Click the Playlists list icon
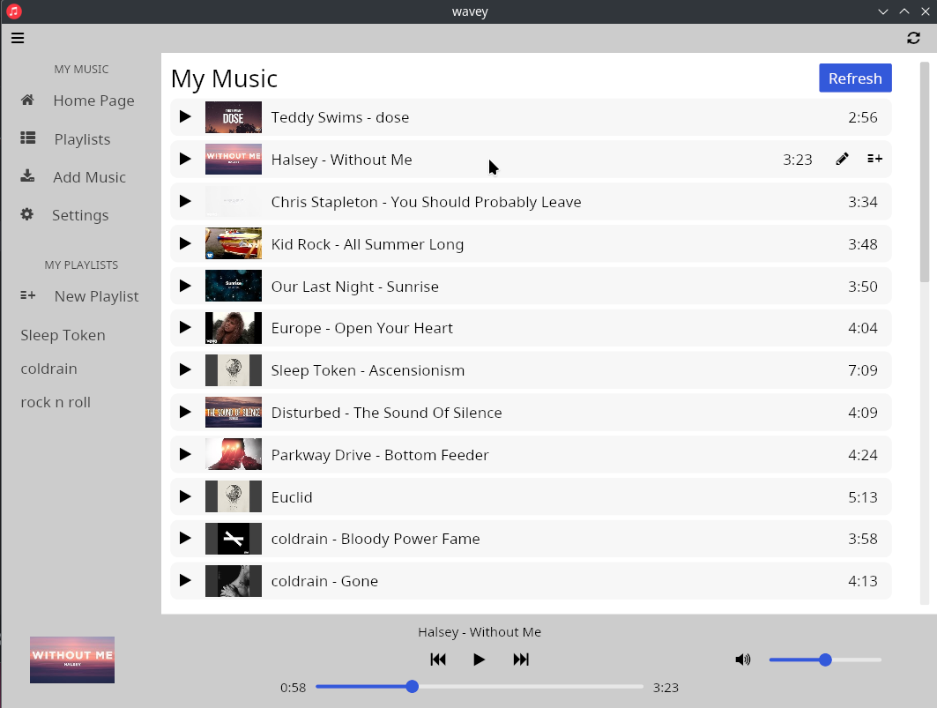Viewport: 937px width, 708px height. click(27, 138)
